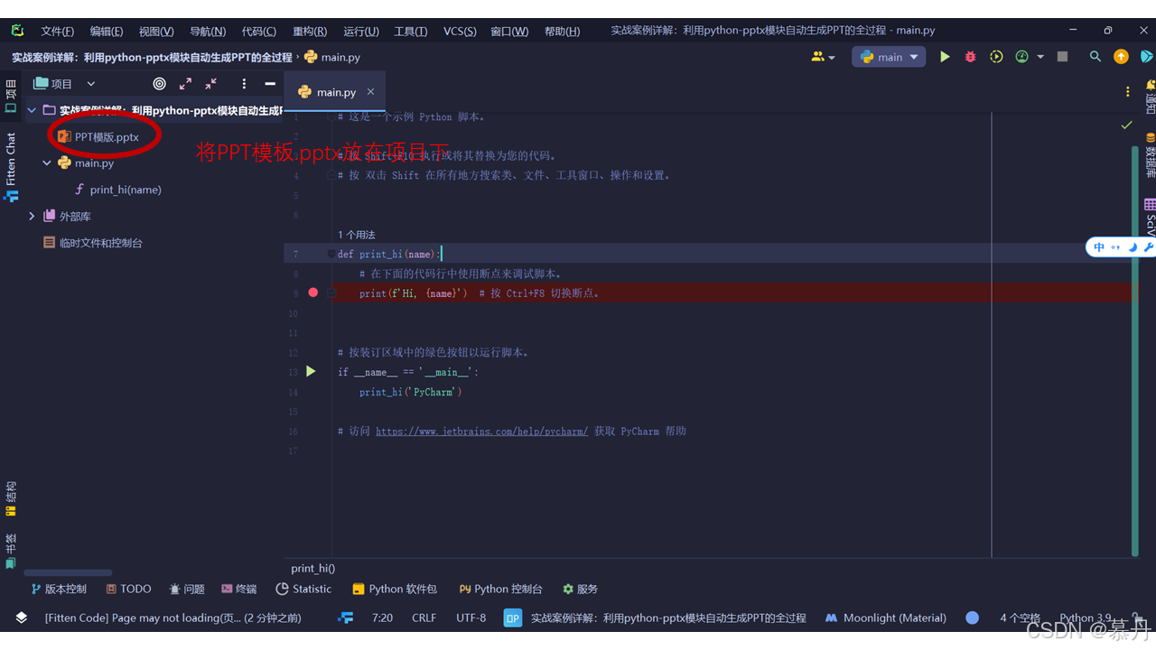The height and width of the screenshot is (650, 1156).
Task: Open the Notifications bell sidebar tool
Action: tap(1151, 97)
